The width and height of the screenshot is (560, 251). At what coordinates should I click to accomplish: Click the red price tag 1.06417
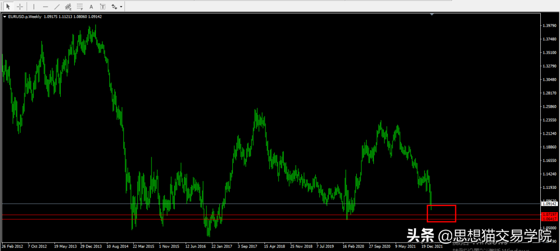point(549,219)
